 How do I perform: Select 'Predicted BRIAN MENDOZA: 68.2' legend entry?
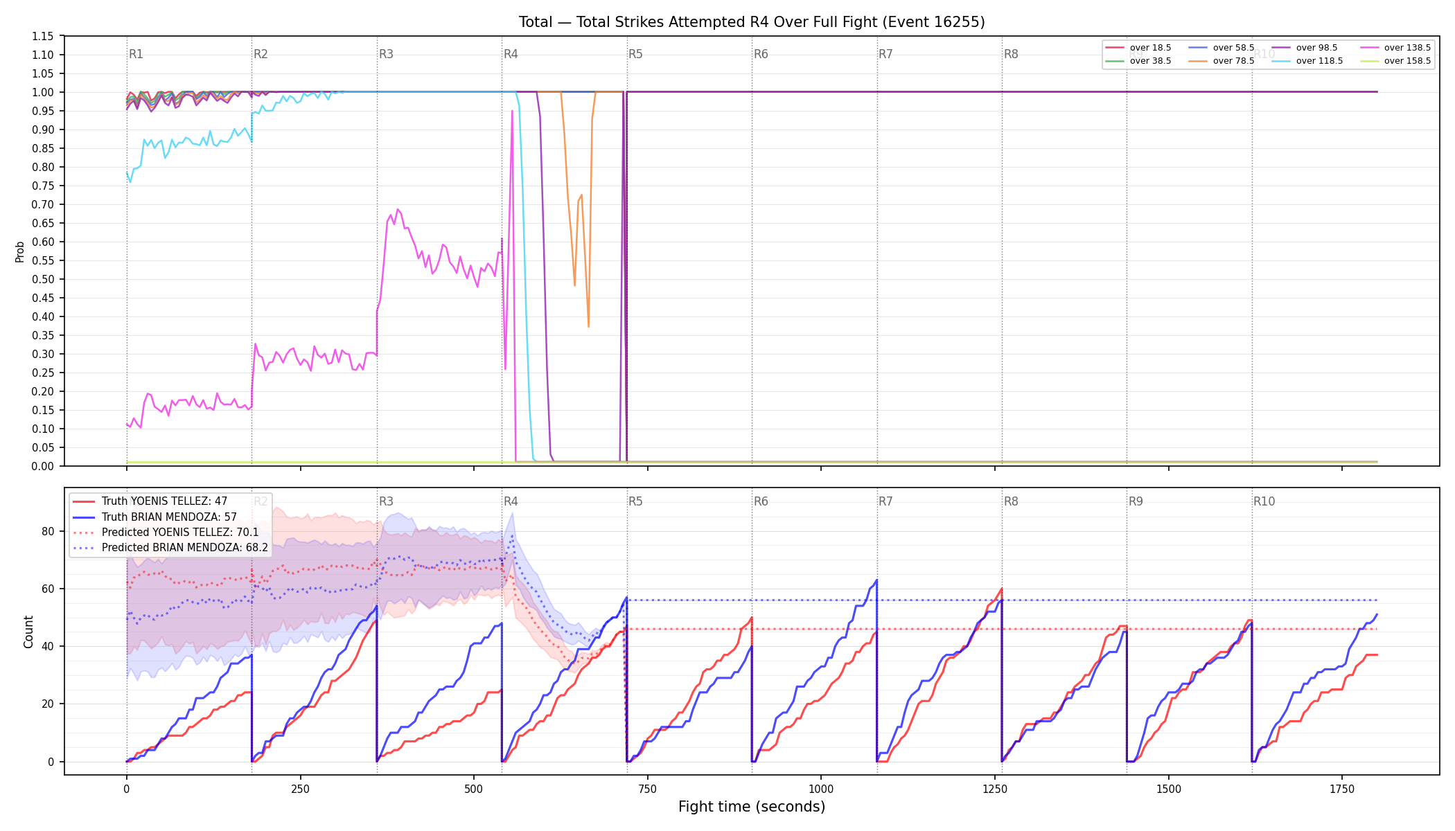coord(170,548)
